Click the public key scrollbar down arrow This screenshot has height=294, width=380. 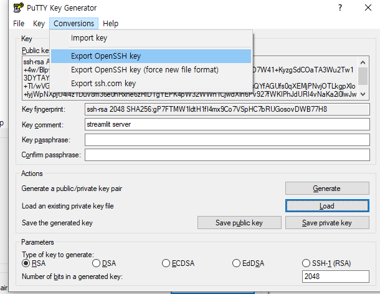(x=363, y=94)
